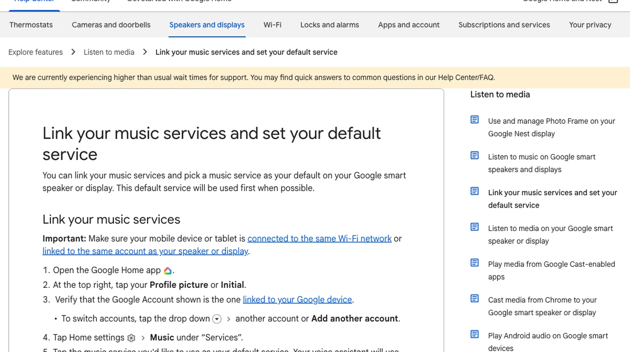Click the article icon beside Listen to media on your
Viewport: 630px width, 352px height.
(475, 227)
